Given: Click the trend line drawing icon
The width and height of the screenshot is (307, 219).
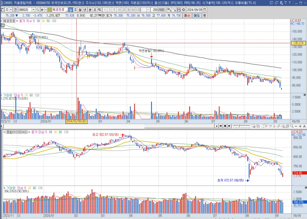Looking at the screenshot, I should pyautogui.click(x=279, y=126).
